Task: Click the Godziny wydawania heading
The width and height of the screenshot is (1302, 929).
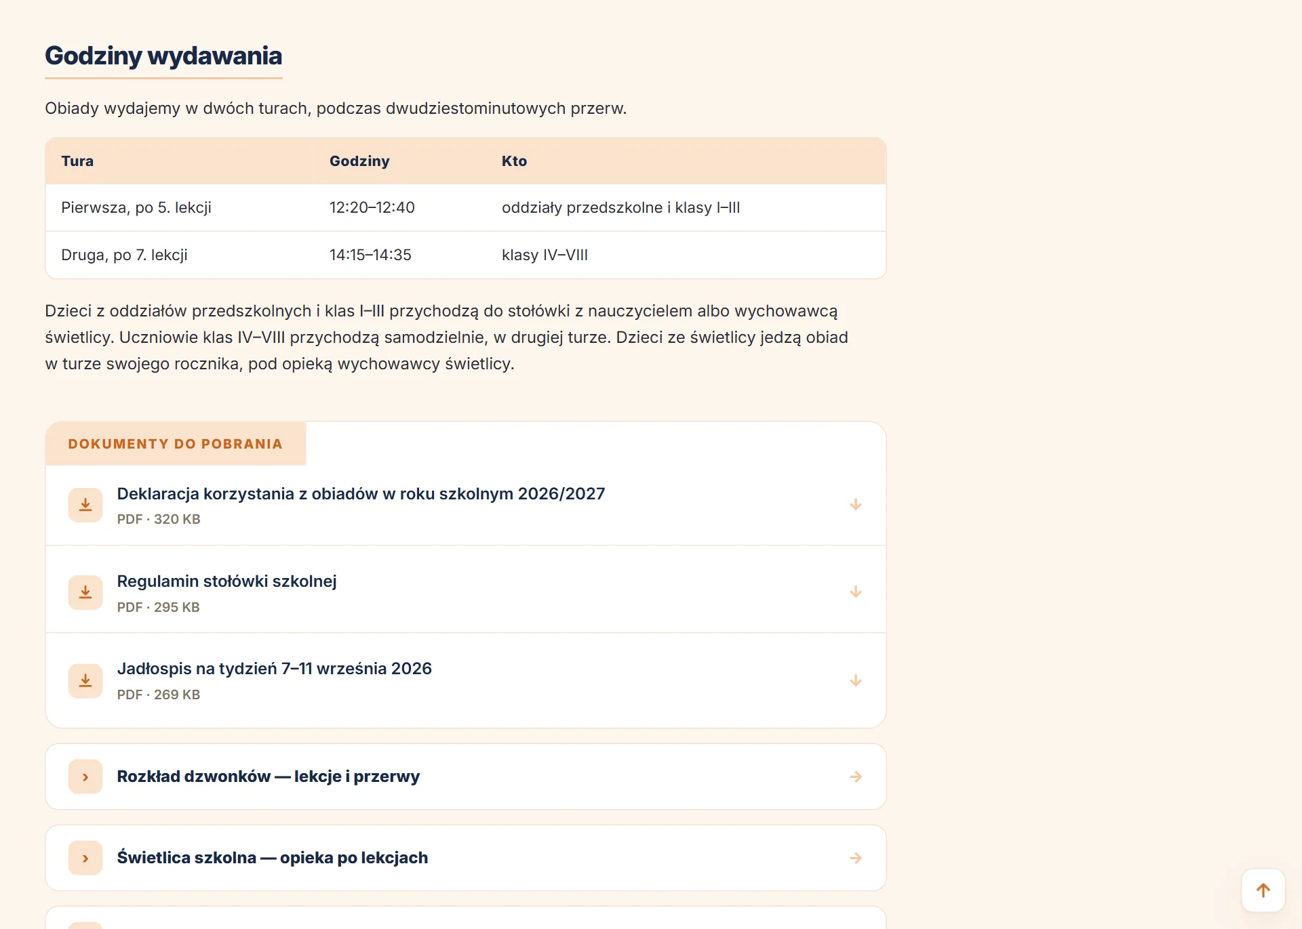Action: (x=163, y=56)
